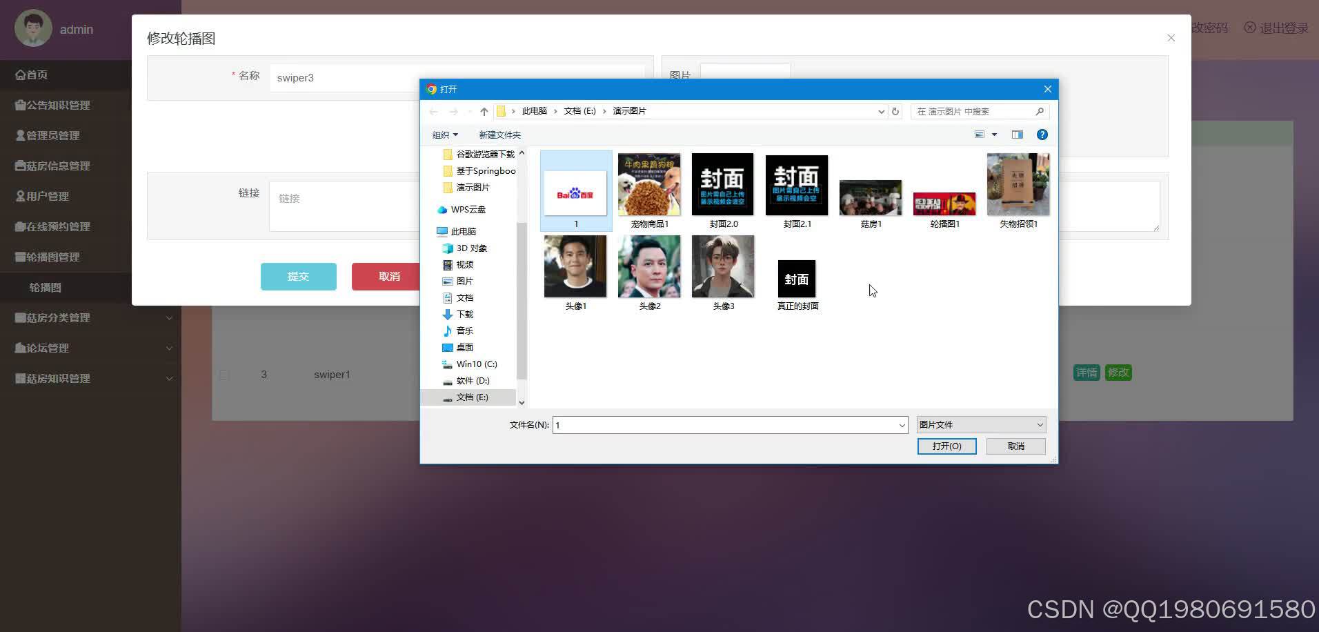The width and height of the screenshot is (1319, 632).
Task: Select the 头像2 image file
Action: pyautogui.click(x=649, y=273)
